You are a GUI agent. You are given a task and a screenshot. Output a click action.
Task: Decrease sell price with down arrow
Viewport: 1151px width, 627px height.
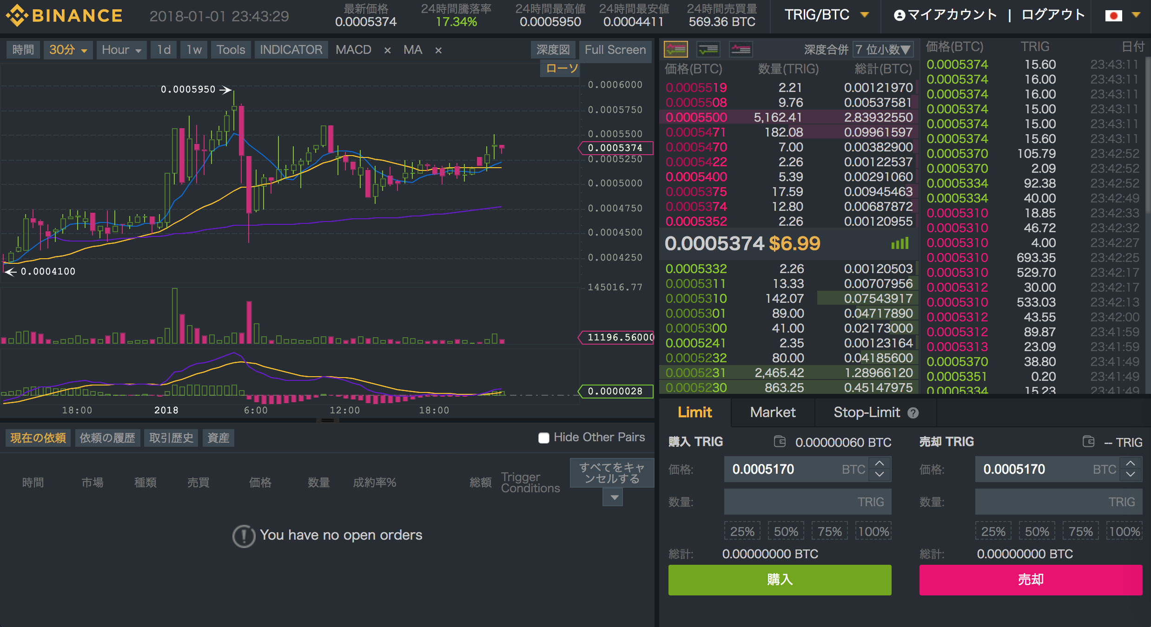1131,474
